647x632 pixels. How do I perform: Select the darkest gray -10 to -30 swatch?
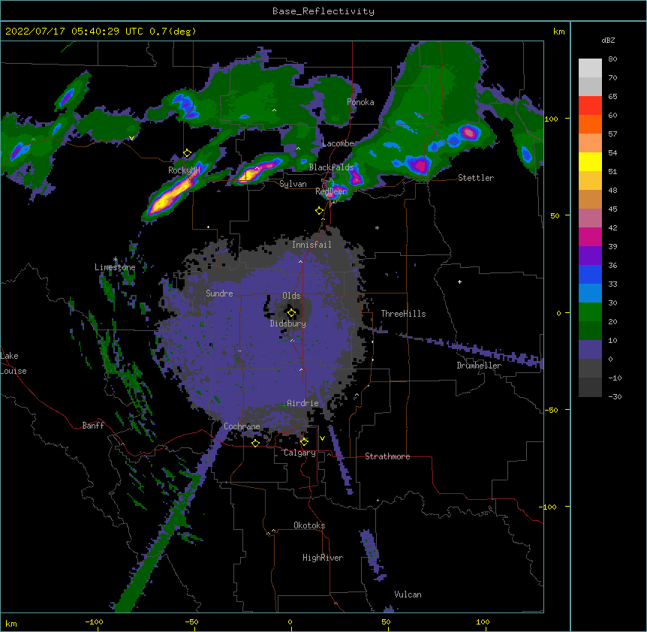click(590, 387)
